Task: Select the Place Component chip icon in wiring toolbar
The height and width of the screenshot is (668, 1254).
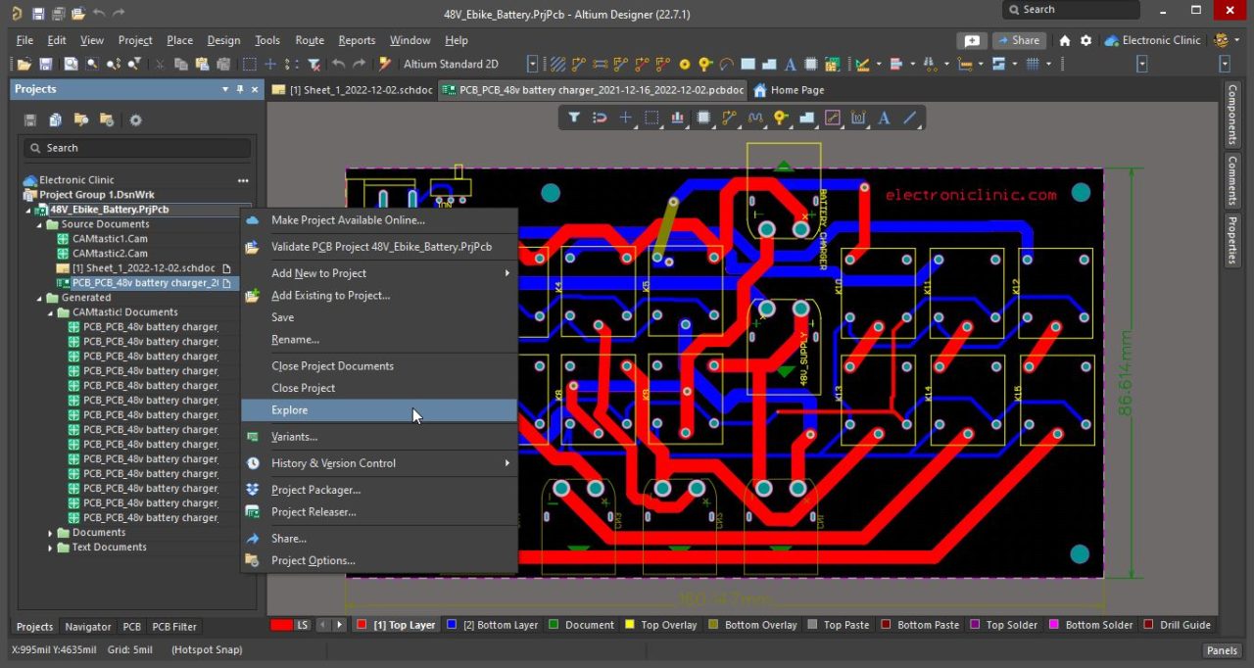Action: (x=811, y=64)
